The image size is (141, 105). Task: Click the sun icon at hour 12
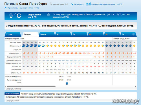point(67,46)
